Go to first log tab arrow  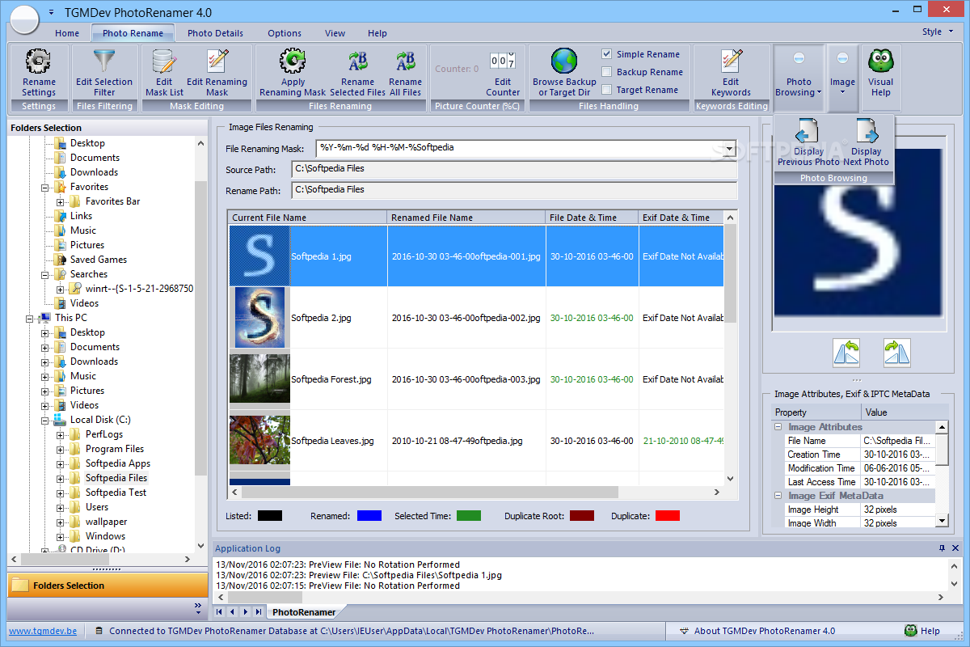(220, 611)
